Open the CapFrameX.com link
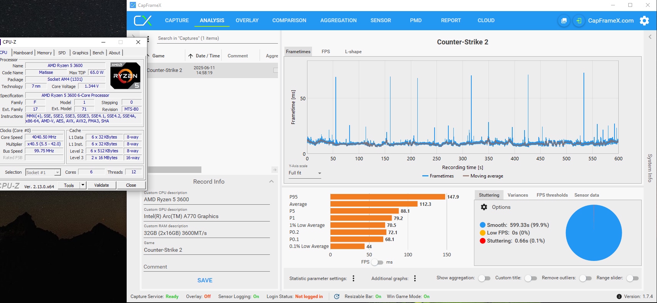Viewport: 657px width, 303px height. [611, 21]
